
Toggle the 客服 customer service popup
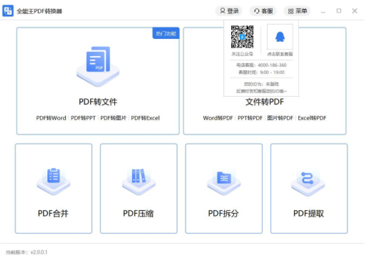263,11
